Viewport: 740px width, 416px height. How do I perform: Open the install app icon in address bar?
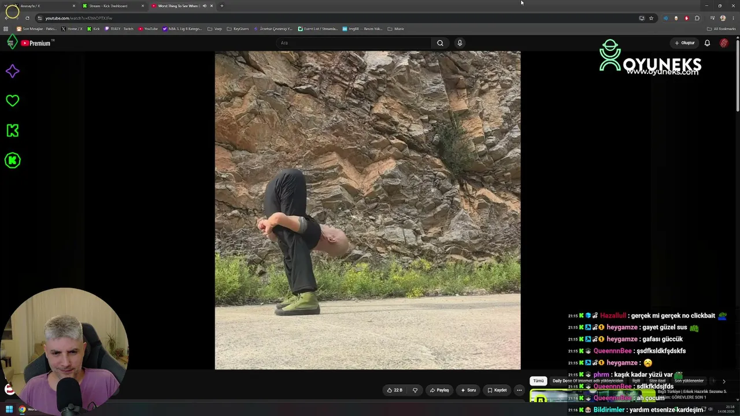coord(642,18)
